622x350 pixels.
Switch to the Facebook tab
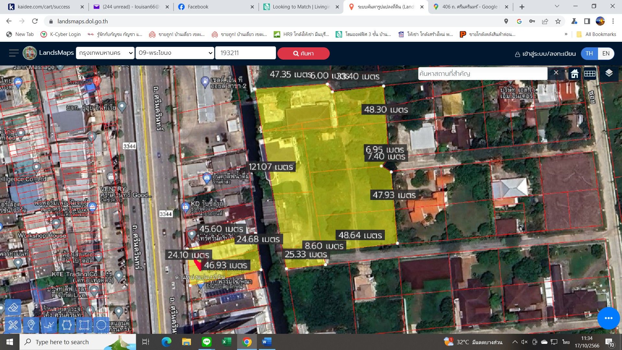pyautogui.click(x=216, y=6)
